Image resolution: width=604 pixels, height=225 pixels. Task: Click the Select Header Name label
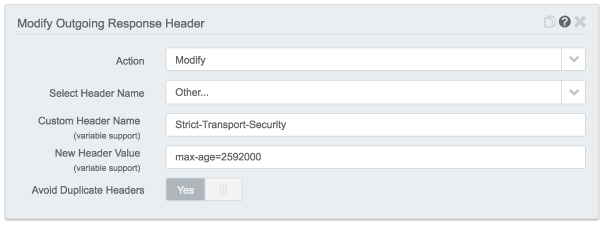point(96,93)
